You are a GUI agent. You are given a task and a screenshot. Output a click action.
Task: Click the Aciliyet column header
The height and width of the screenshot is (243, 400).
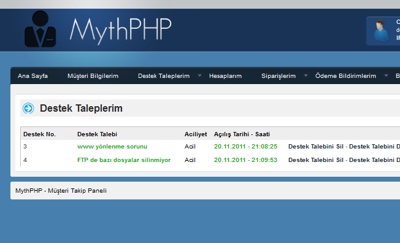[196, 134]
